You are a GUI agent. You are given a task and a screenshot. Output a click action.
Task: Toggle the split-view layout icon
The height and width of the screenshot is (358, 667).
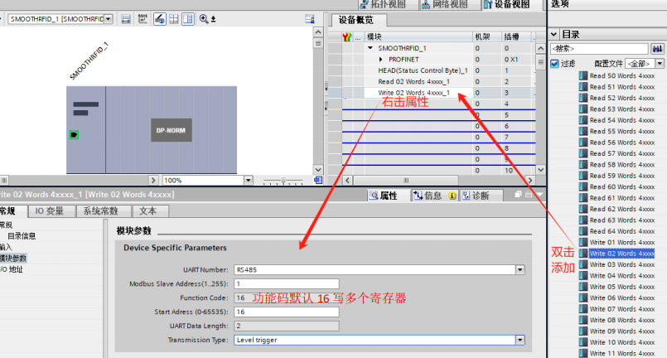tap(187, 19)
